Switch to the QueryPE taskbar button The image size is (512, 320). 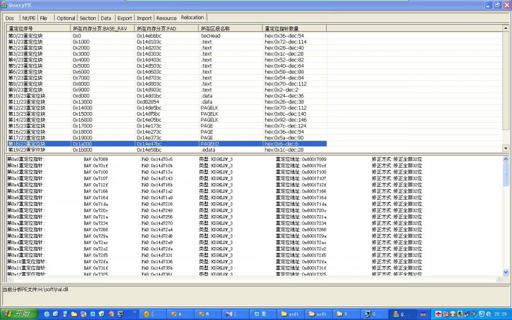coord(403,314)
